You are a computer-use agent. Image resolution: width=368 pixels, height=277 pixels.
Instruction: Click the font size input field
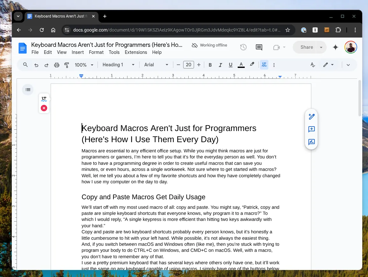[x=189, y=65]
